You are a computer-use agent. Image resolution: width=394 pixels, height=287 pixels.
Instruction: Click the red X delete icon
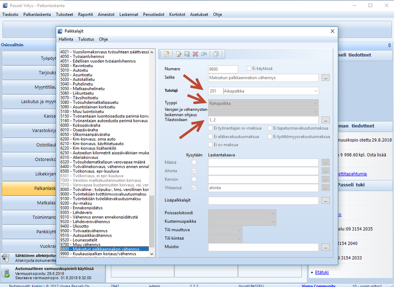pyautogui.click(x=195, y=54)
